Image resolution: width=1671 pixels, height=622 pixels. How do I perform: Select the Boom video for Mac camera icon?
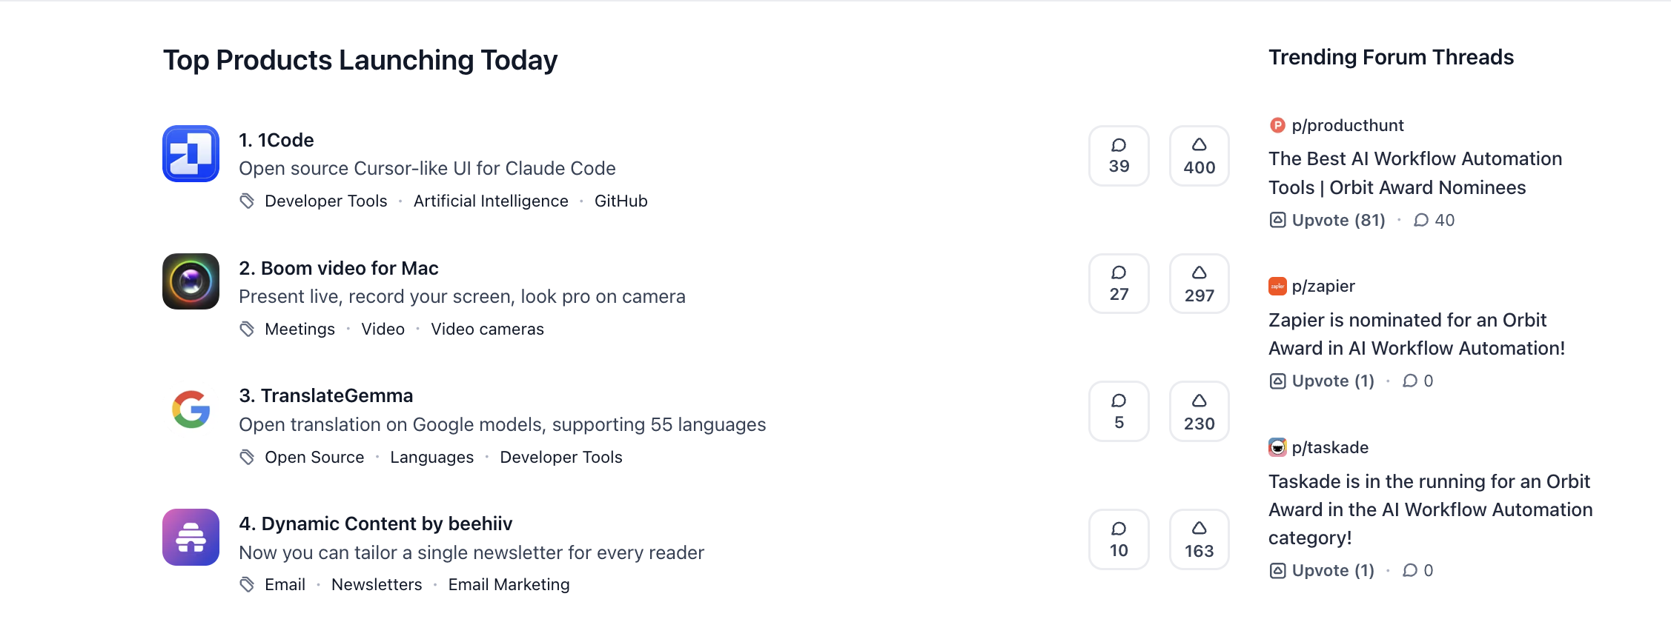(191, 281)
